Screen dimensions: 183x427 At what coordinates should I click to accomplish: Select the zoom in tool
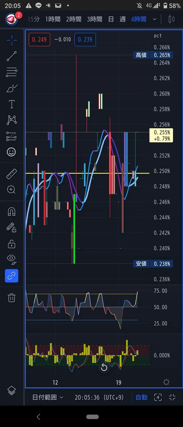(x=11, y=190)
